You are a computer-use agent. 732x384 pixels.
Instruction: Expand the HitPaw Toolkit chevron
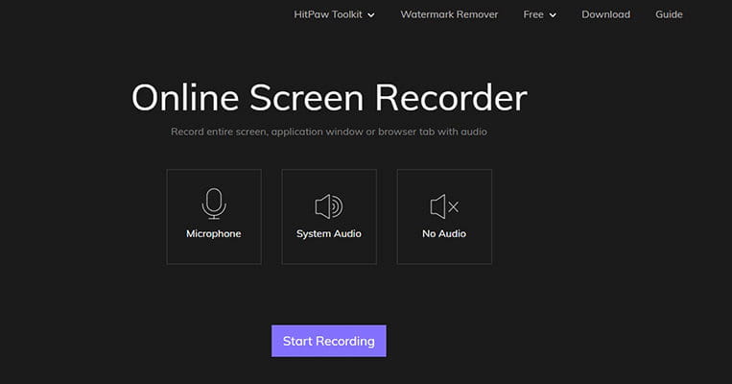(371, 15)
